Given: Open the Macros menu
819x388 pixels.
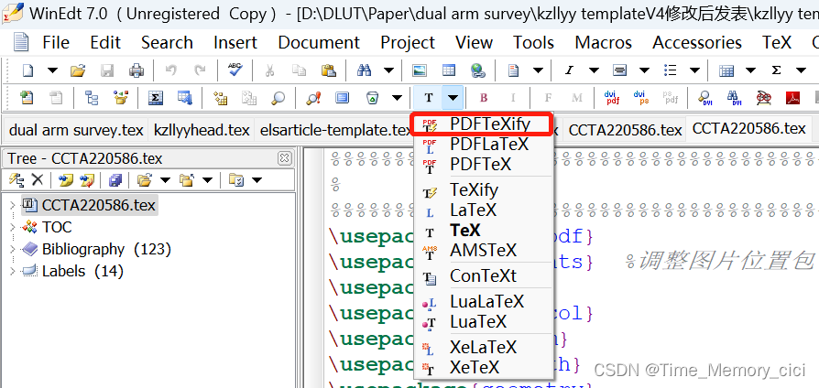Looking at the screenshot, I should [604, 42].
